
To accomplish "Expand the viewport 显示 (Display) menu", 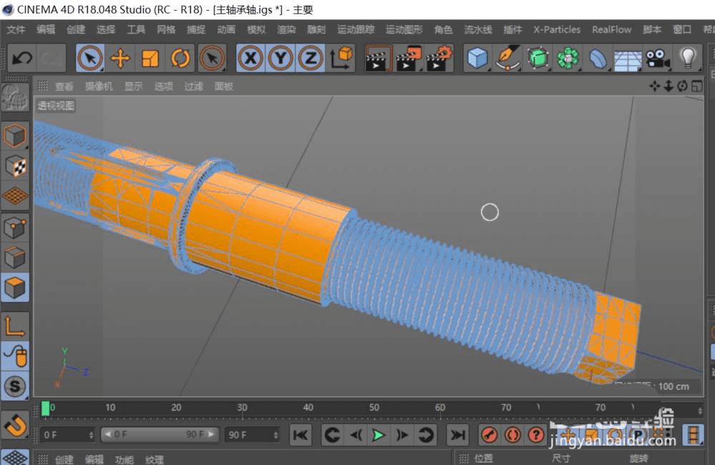I will tap(134, 86).
